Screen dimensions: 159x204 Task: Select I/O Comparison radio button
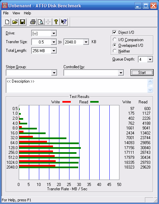(x=115, y=39)
